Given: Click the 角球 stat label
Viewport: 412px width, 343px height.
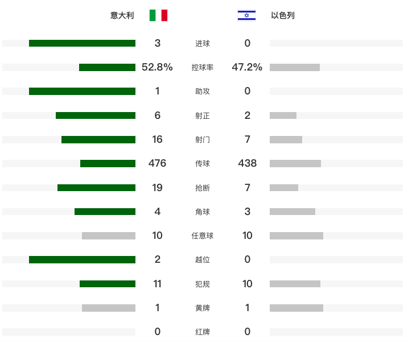Looking at the screenshot, I should 203,212.
